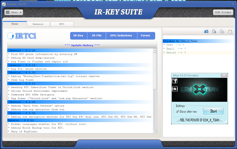237x149 pixels.
Task: Click 'Find HTC phone information by entering PN' line
Action: 43,54
